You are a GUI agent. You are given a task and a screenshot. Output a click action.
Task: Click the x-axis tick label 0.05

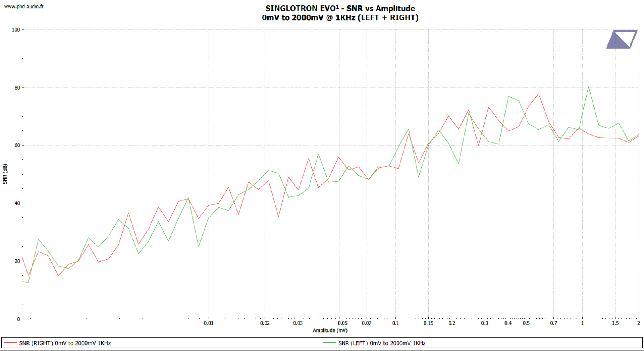pyautogui.click(x=342, y=323)
